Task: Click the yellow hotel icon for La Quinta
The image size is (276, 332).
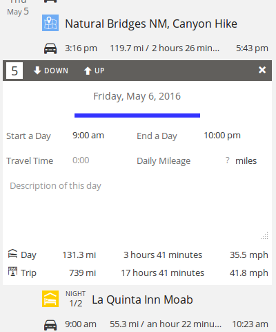Action: click(50, 299)
